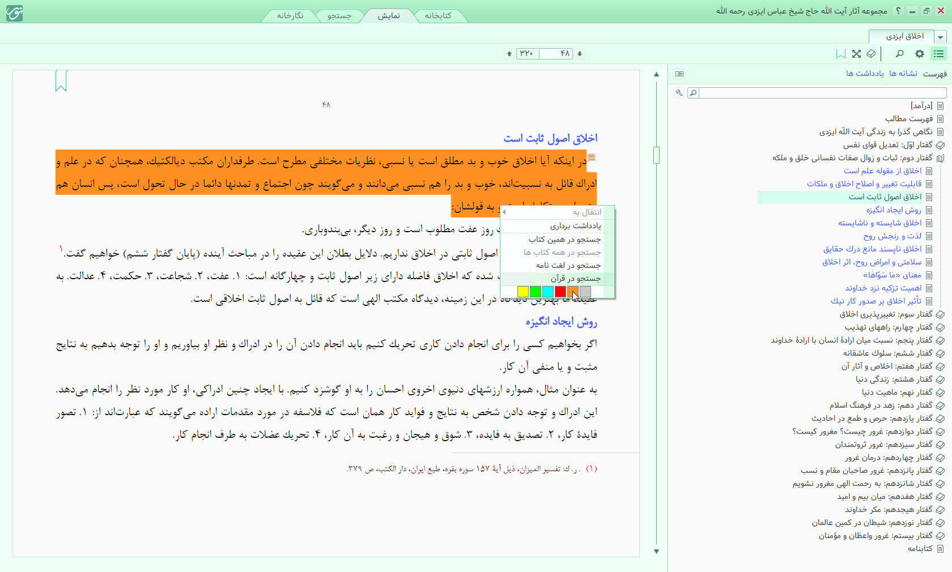Switch to the کتابخانه tab
952x572 pixels.
point(438,15)
